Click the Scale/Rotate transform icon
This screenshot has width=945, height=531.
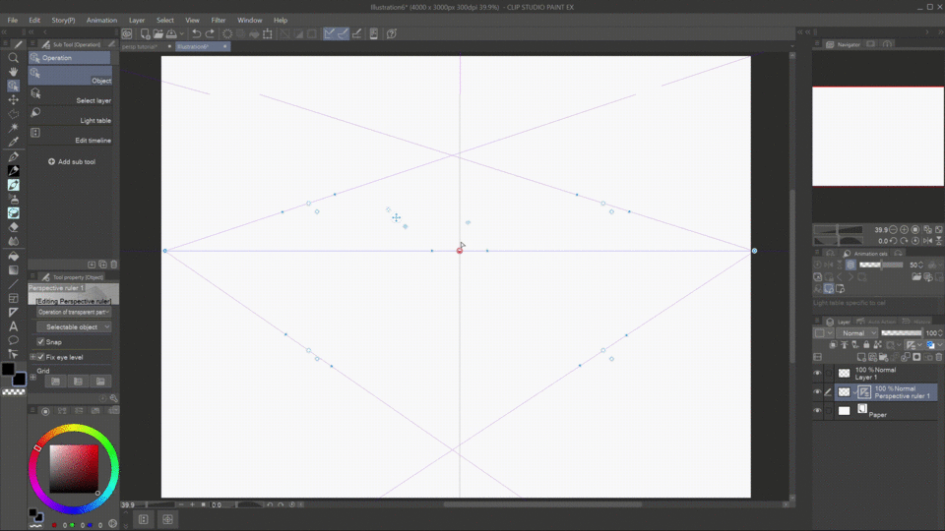tap(268, 33)
